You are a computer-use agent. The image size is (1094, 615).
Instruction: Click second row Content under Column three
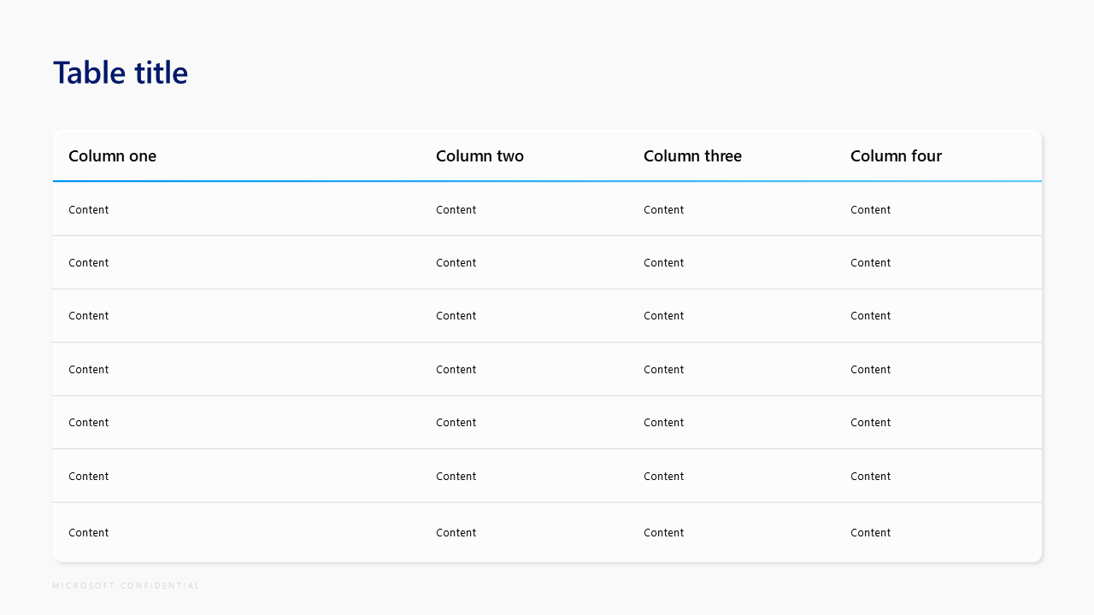click(x=664, y=263)
